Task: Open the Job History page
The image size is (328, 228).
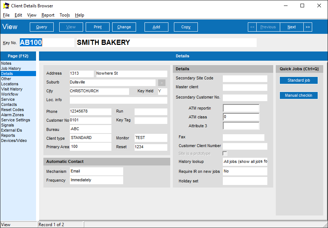Action: (18, 68)
